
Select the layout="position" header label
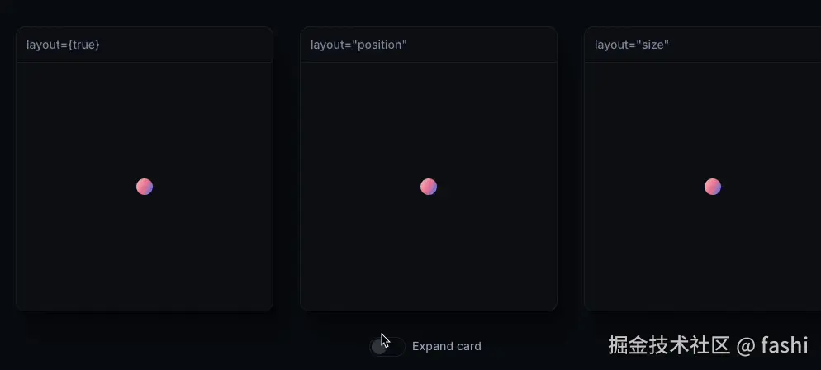point(358,45)
